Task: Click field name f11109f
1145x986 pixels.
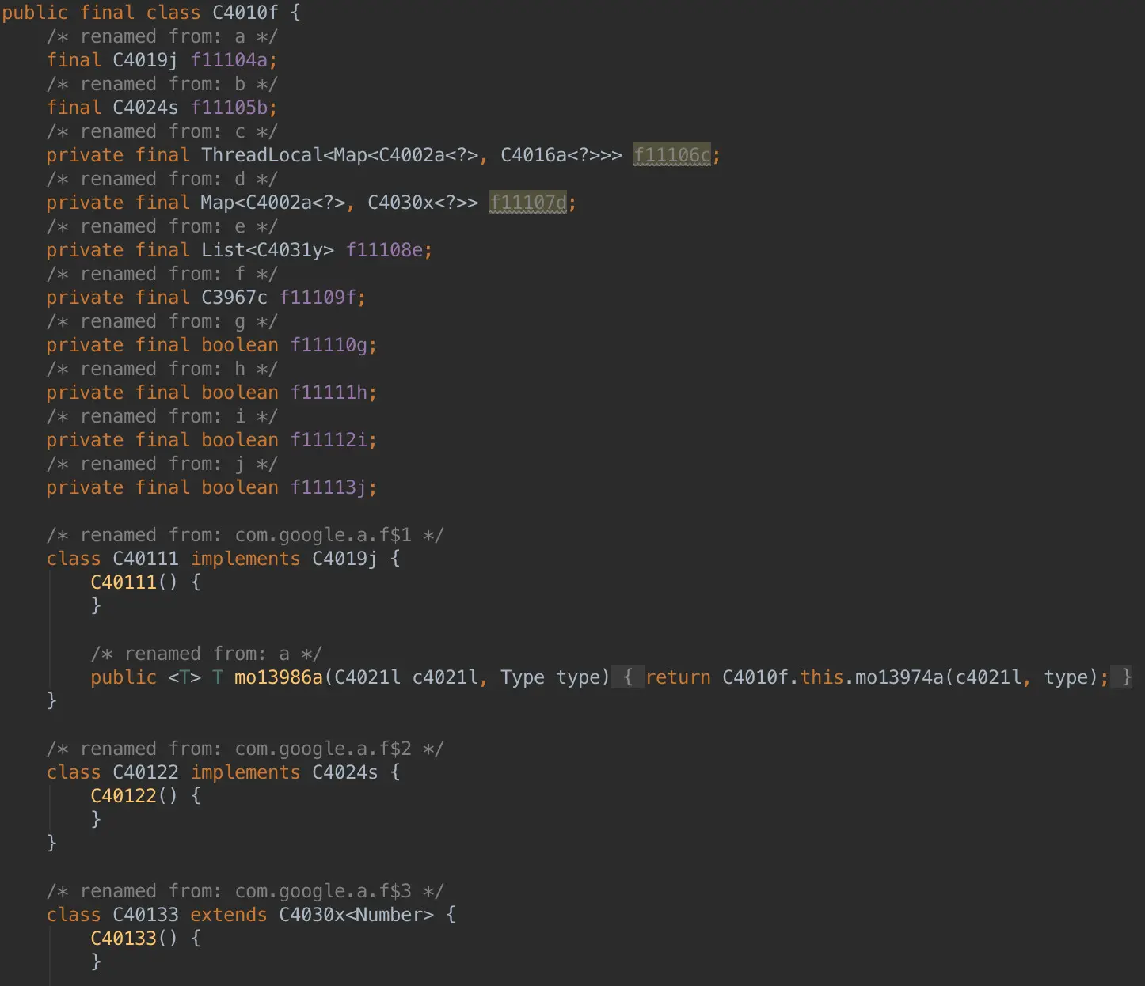Action: click(x=318, y=298)
